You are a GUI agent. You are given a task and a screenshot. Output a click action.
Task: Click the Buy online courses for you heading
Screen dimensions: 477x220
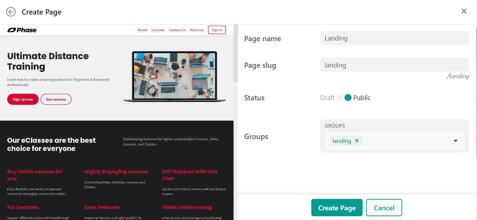click(x=35, y=175)
